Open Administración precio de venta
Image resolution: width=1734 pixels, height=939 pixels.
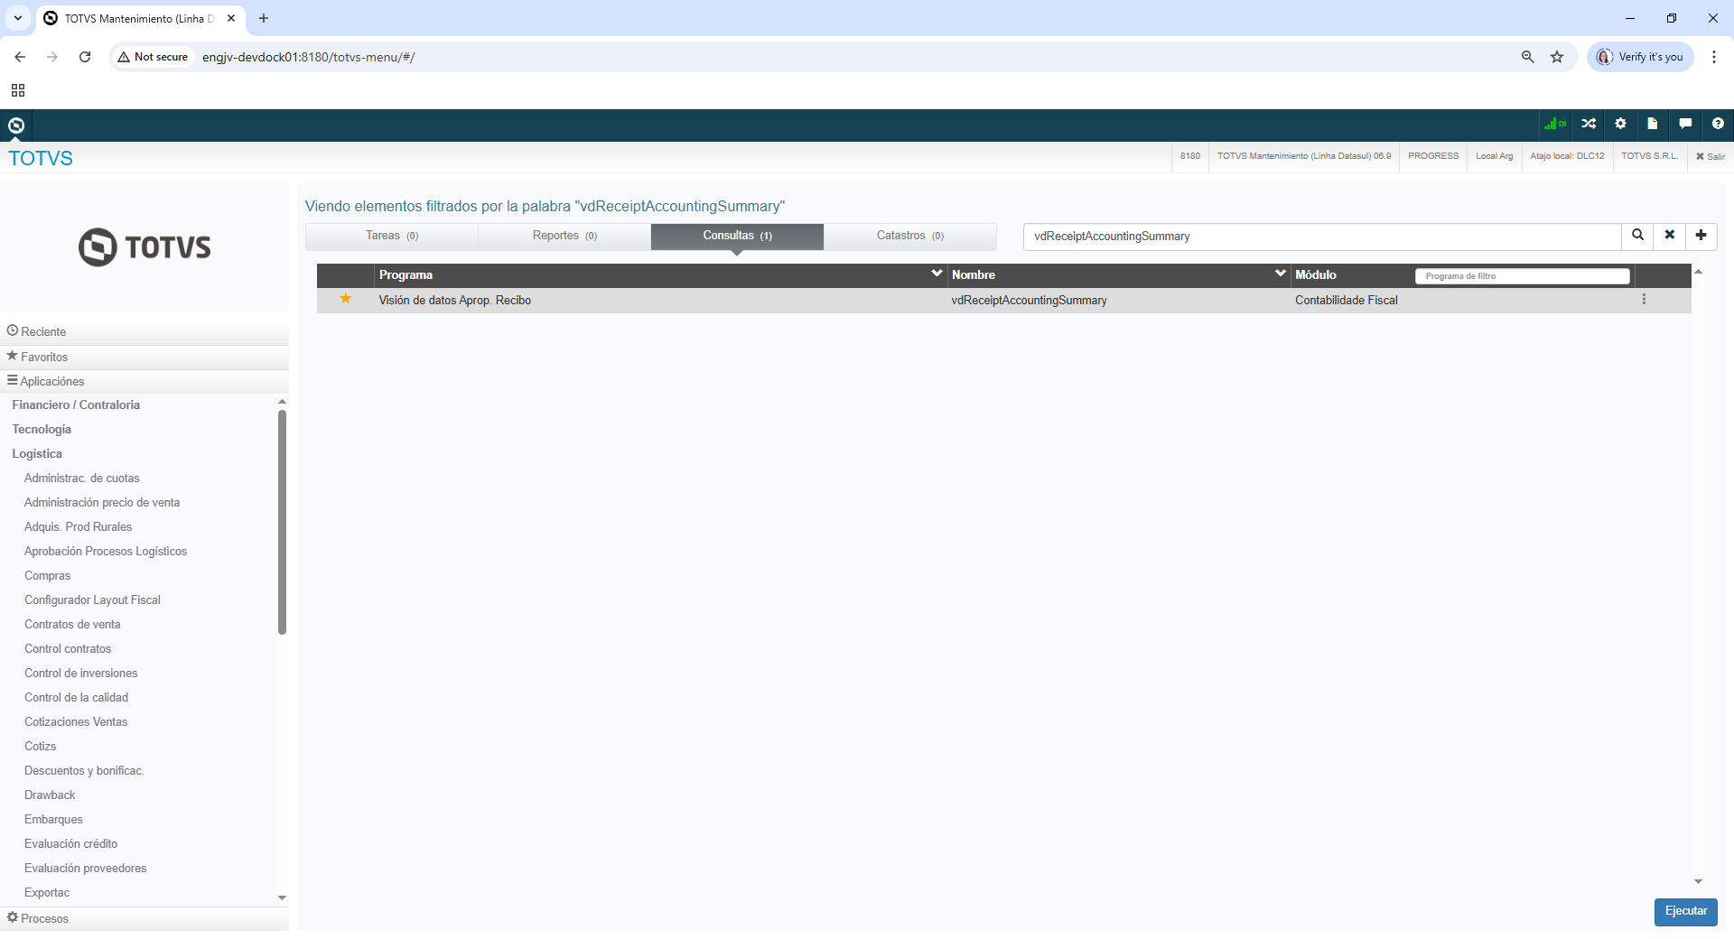tap(102, 503)
